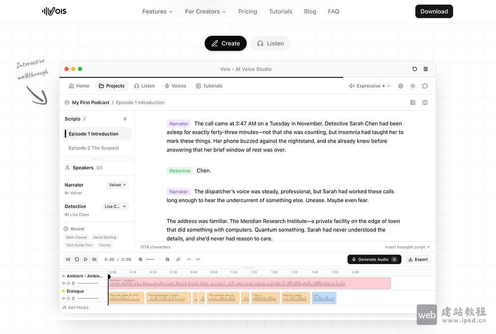496x334 pixels.
Task: Zoom in on the timeline
Action: [x=167, y=259]
